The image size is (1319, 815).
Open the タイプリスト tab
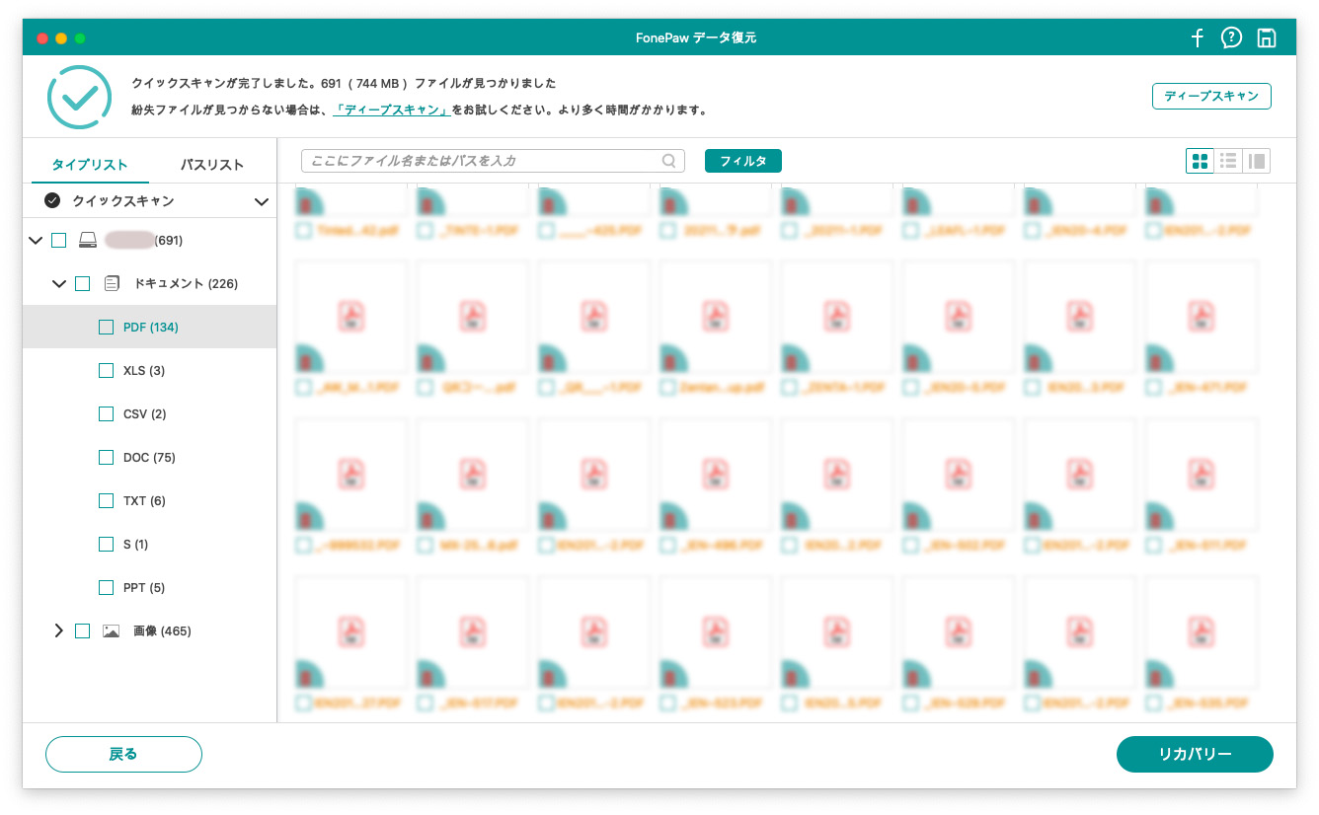(x=90, y=165)
